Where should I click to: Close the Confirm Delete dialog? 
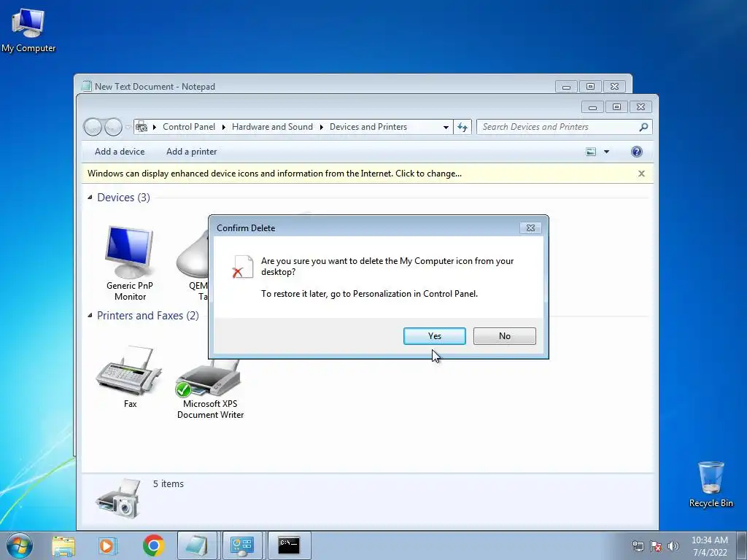pos(530,228)
